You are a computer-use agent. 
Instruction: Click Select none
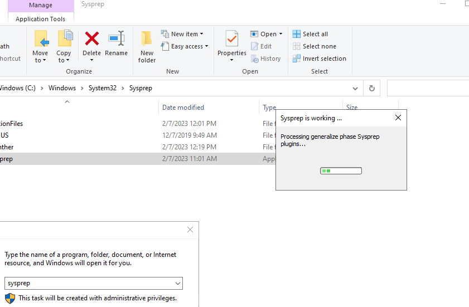315,46
